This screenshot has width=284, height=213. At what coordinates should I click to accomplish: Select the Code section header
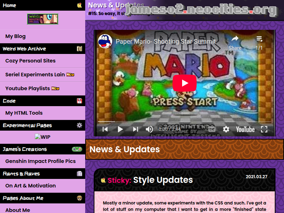(43, 101)
